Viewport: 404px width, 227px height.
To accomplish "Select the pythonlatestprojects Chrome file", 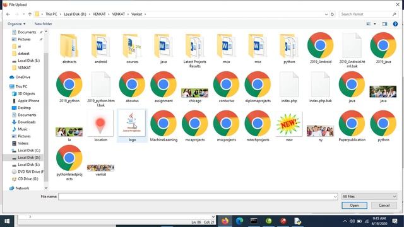I will tap(69, 163).
